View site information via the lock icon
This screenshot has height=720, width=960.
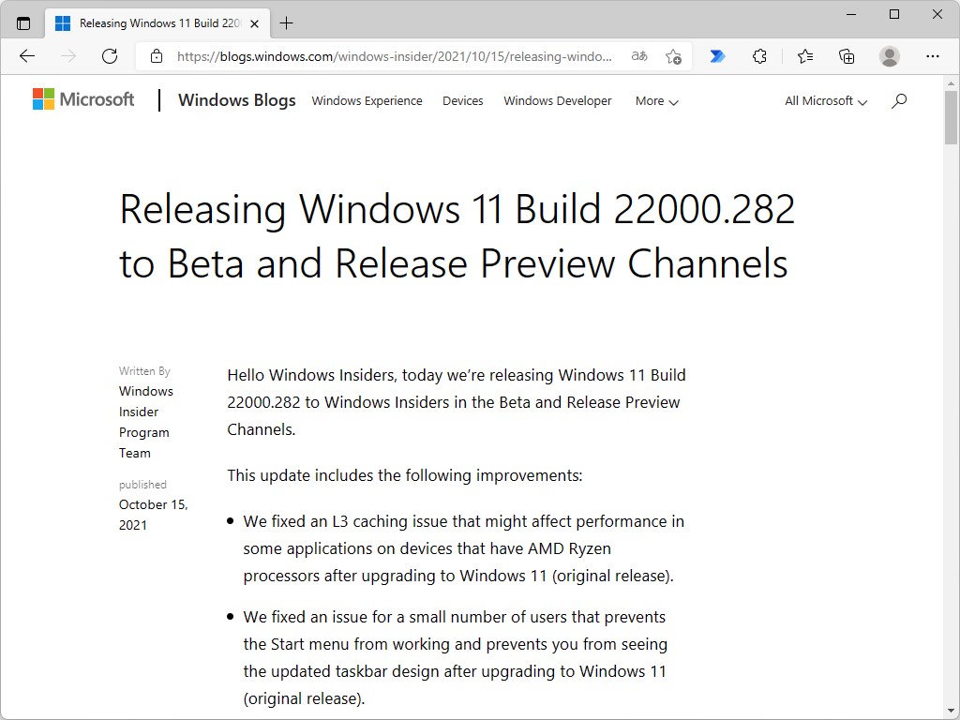point(156,56)
